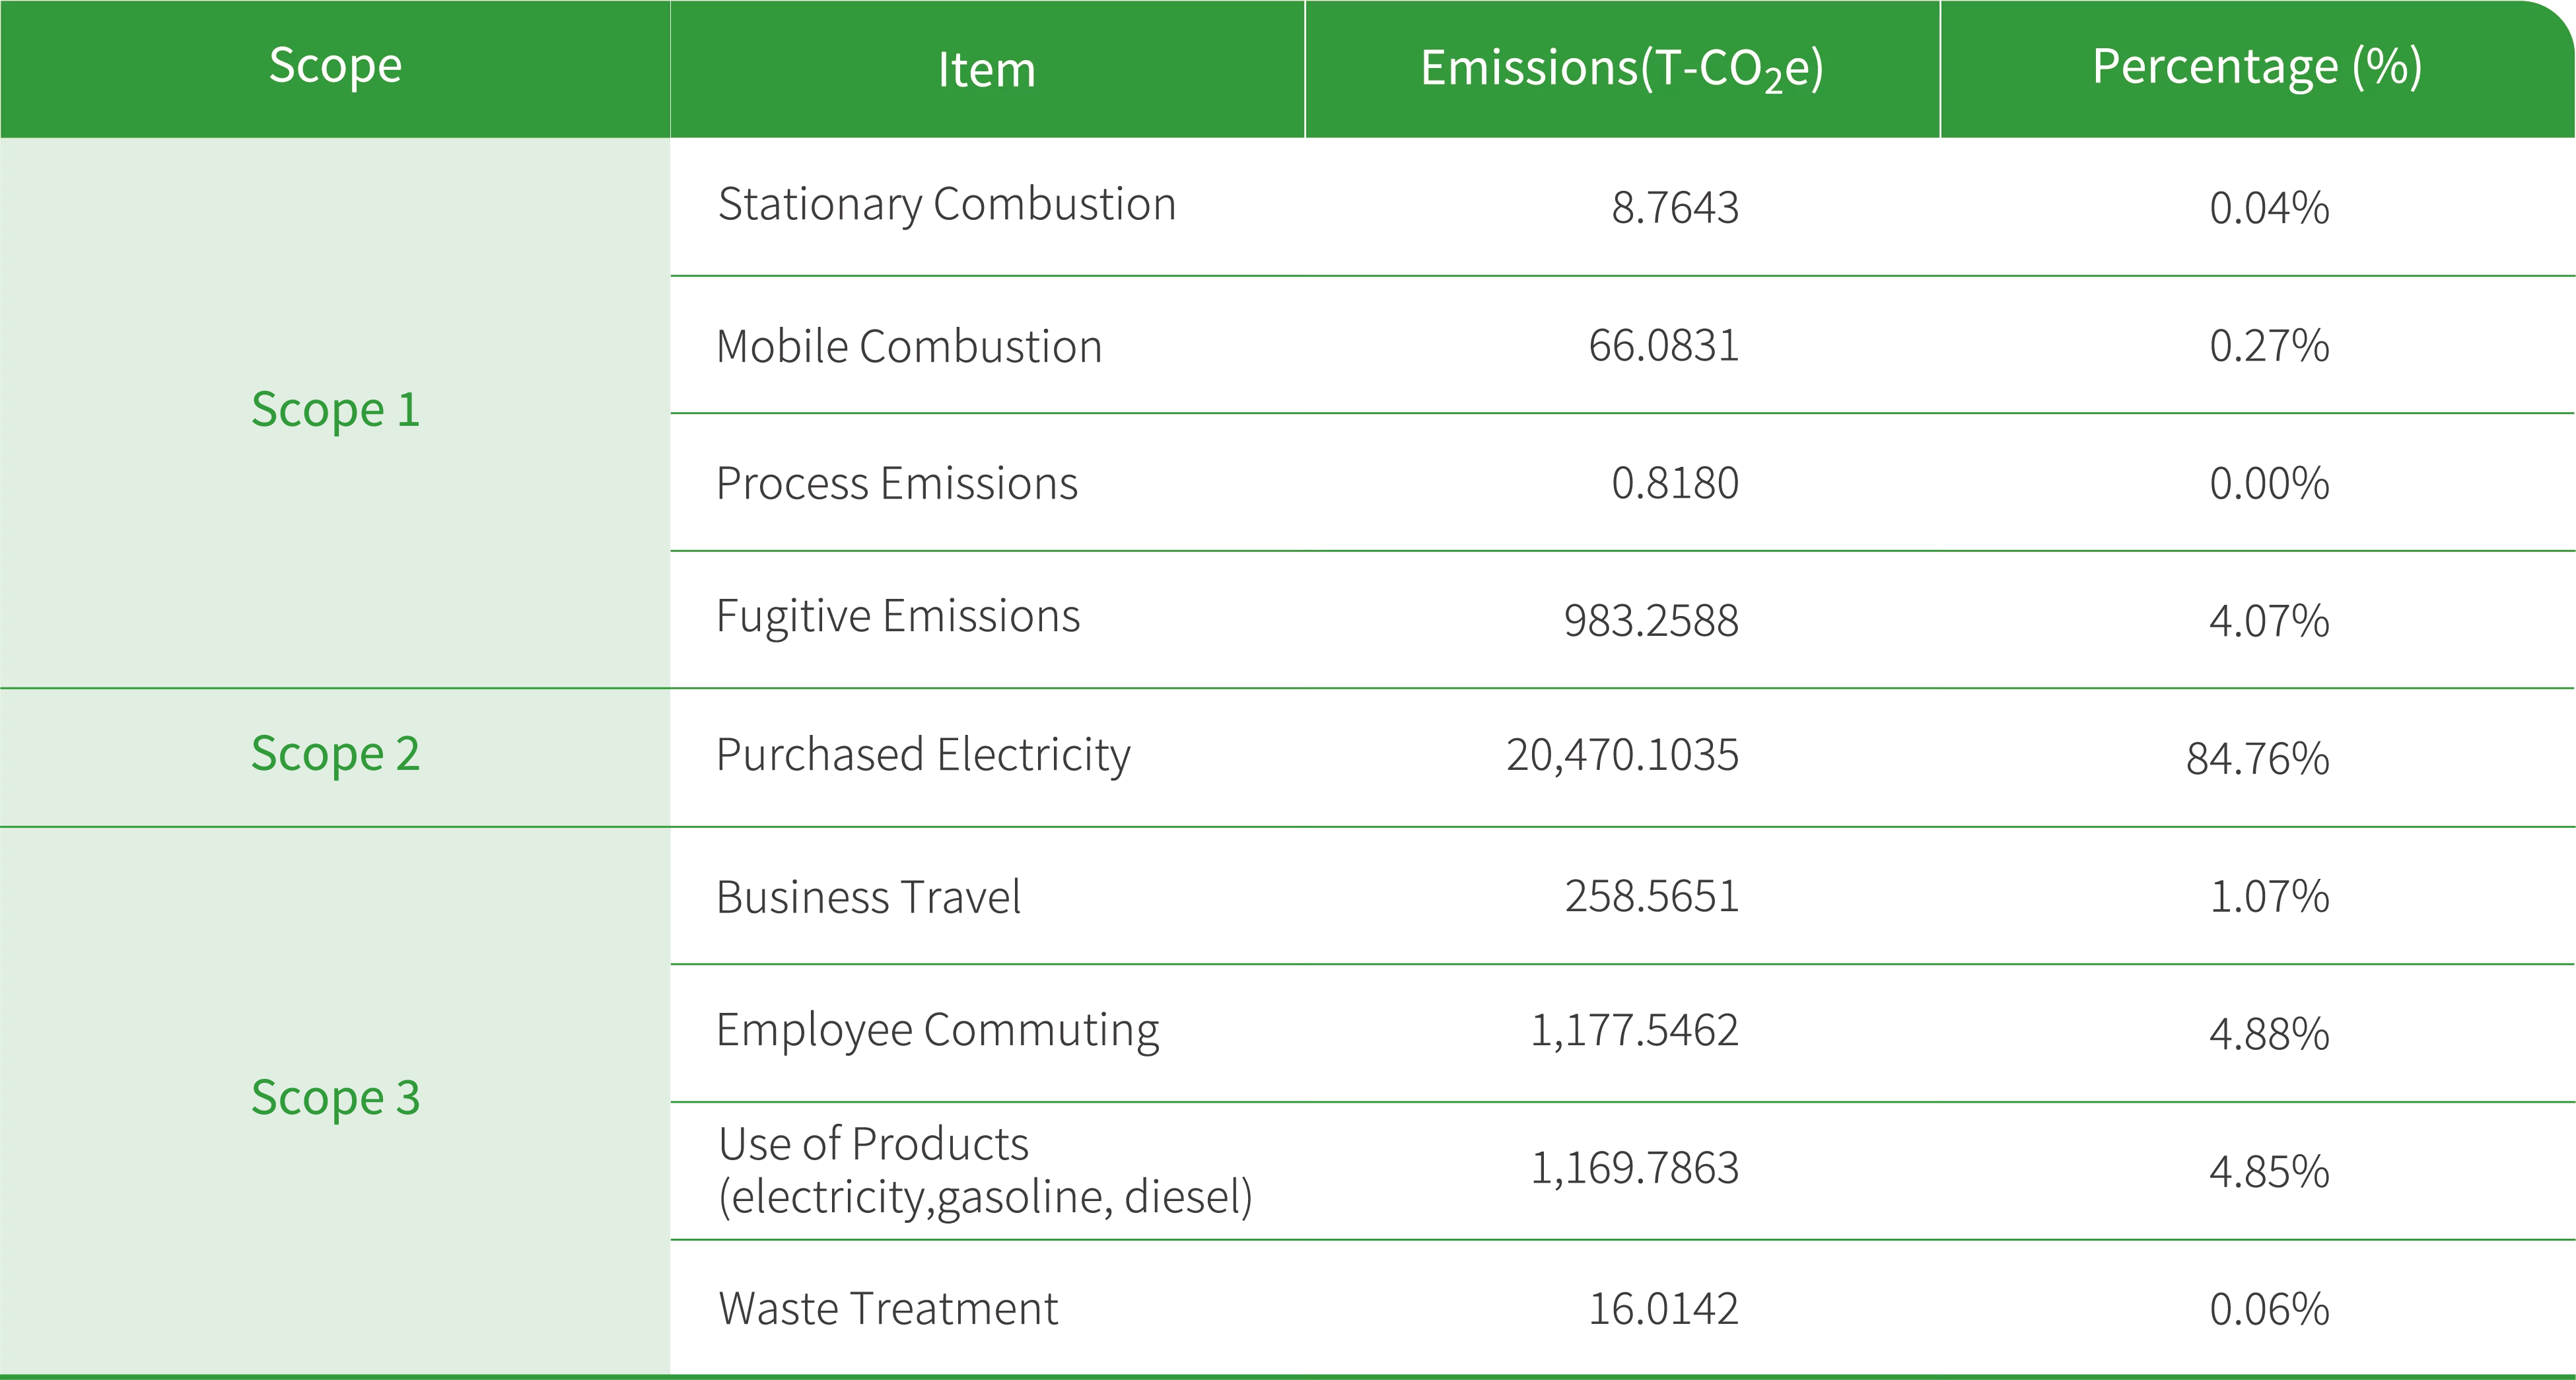The height and width of the screenshot is (1380, 2576).
Task: Click the Emissions (T-CO2e) column header
Action: pyautogui.click(x=1621, y=69)
